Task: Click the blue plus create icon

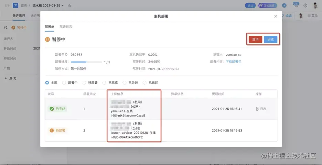Action: point(284,5)
